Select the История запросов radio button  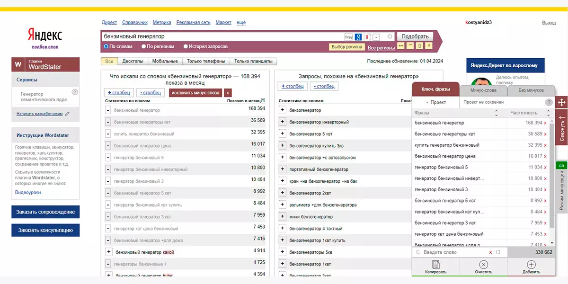[186, 46]
